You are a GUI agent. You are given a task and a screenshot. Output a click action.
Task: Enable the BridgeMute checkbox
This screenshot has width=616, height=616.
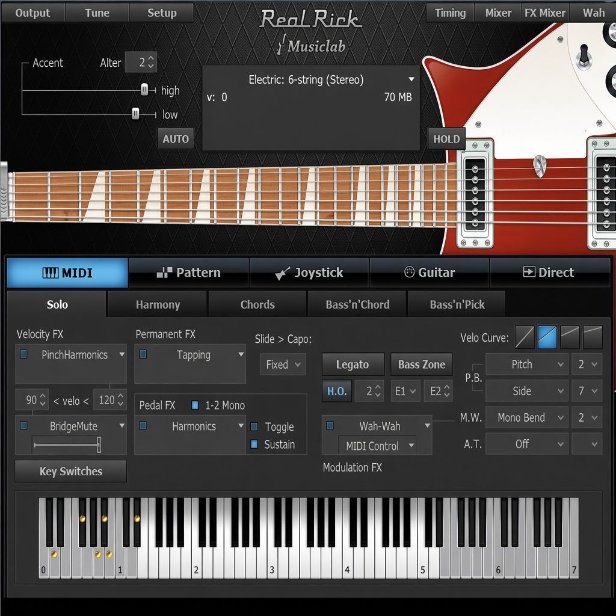(23, 425)
